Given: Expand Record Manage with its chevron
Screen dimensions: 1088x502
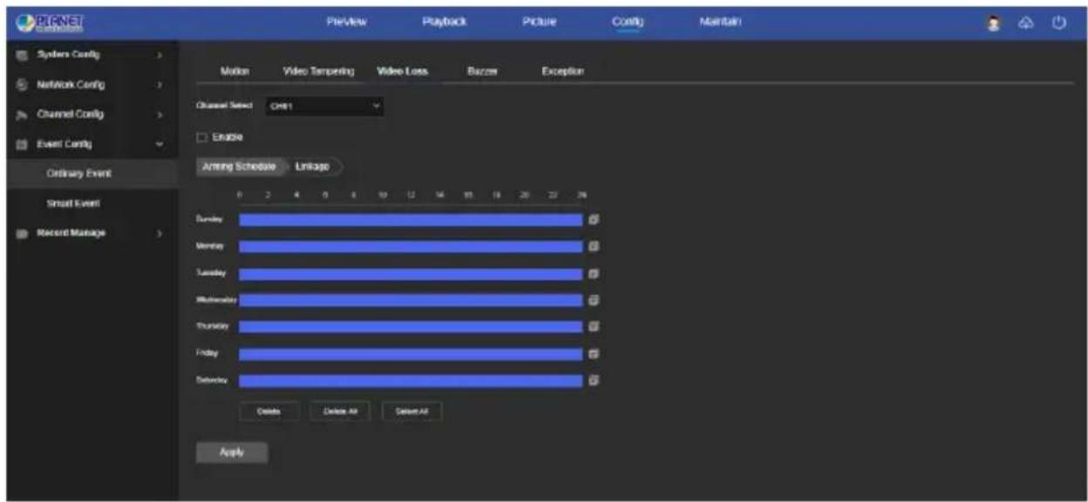Looking at the screenshot, I should [x=160, y=233].
